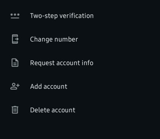160x139 pixels.
Task: Select Request account info
Action: click(x=80, y=63)
